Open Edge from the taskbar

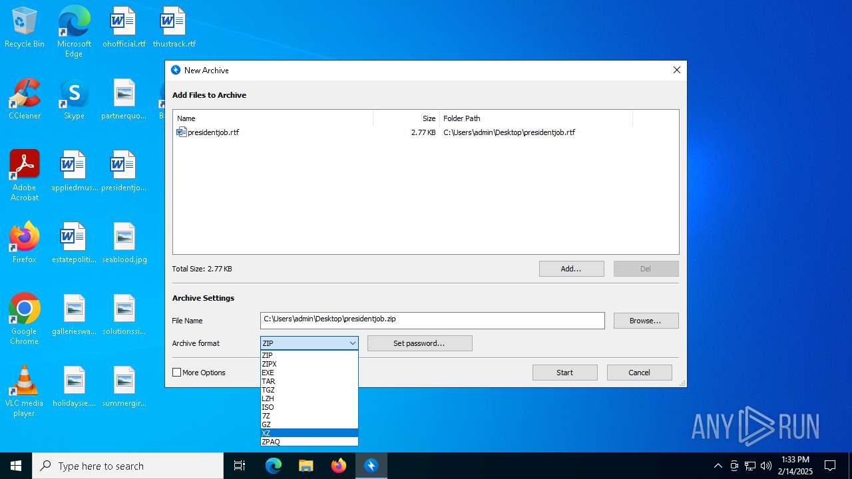(x=274, y=466)
